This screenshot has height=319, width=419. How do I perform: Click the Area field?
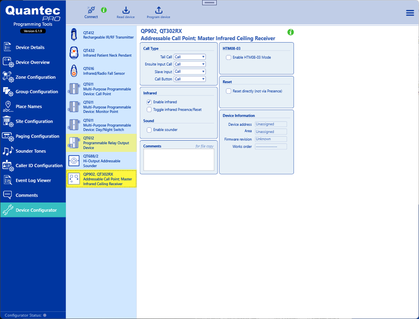pos(271,132)
